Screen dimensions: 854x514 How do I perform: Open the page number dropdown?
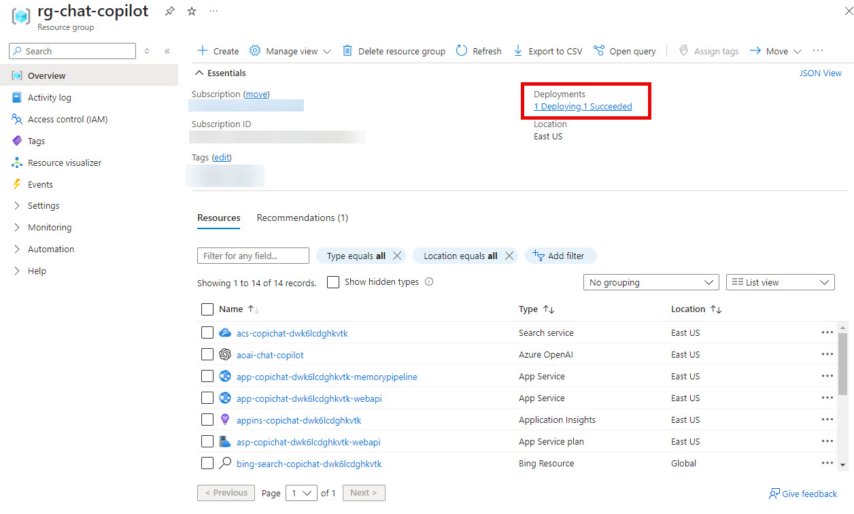(301, 493)
